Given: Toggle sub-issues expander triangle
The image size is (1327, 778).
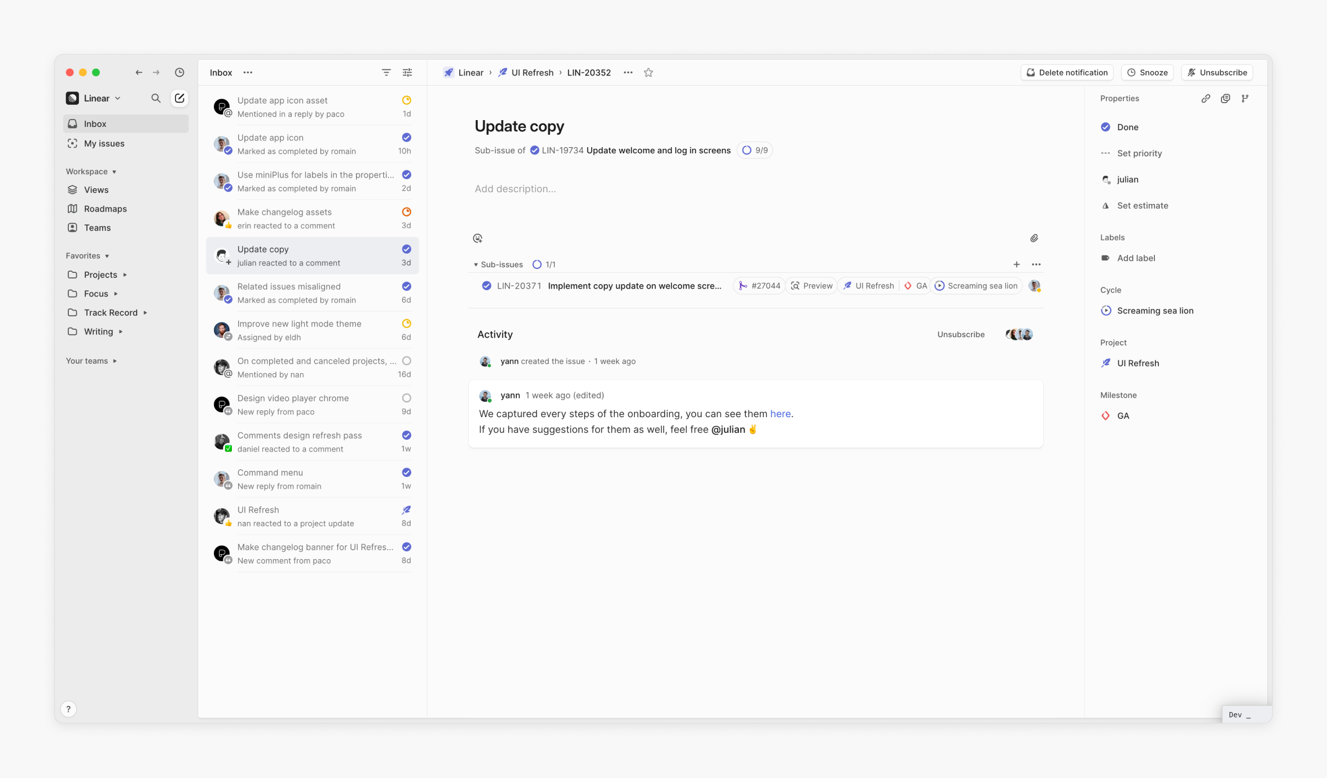Looking at the screenshot, I should point(476,264).
